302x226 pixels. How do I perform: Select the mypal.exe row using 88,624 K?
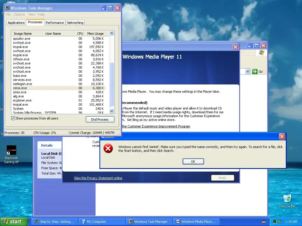click(x=59, y=55)
